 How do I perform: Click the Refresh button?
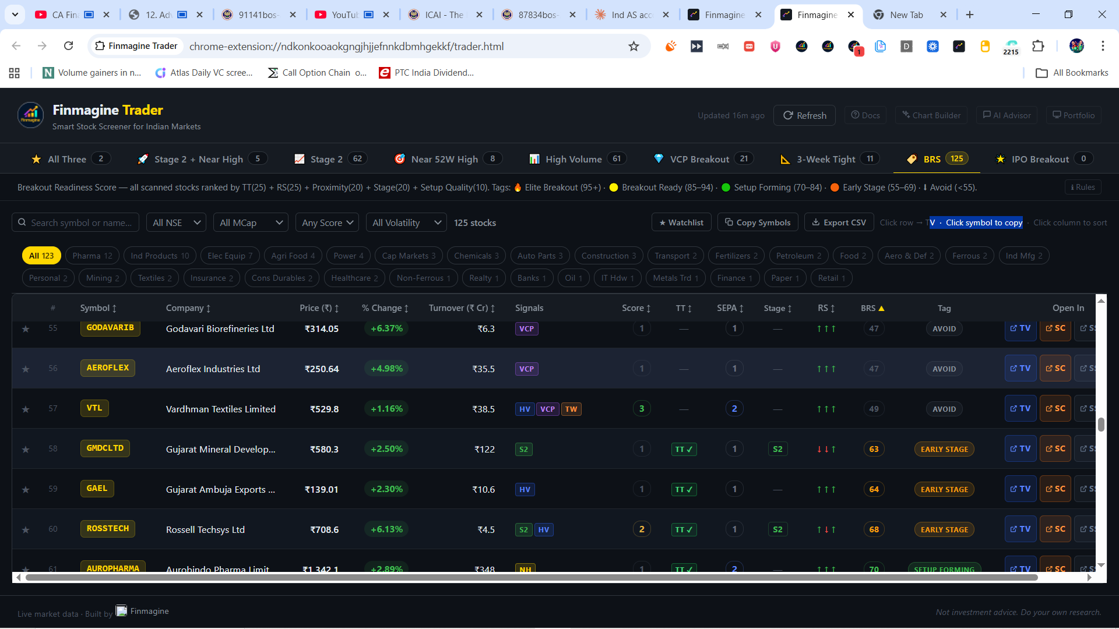(804, 115)
